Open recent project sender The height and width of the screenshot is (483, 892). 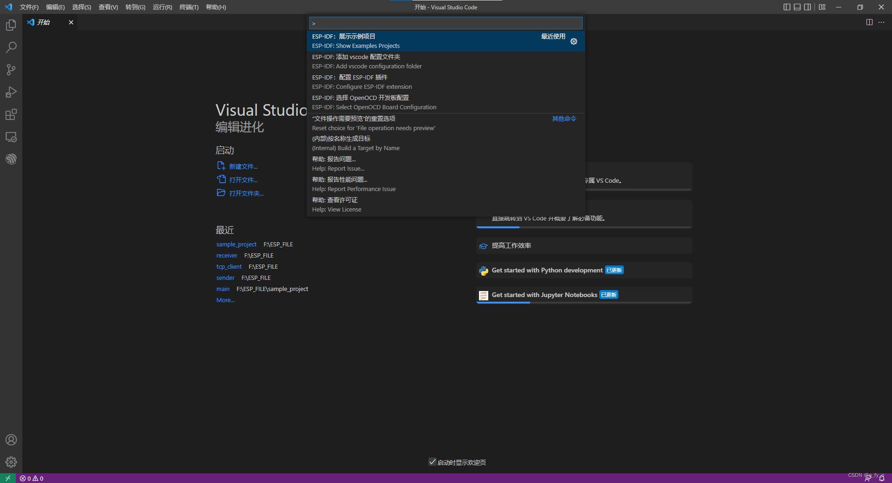point(225,278)
